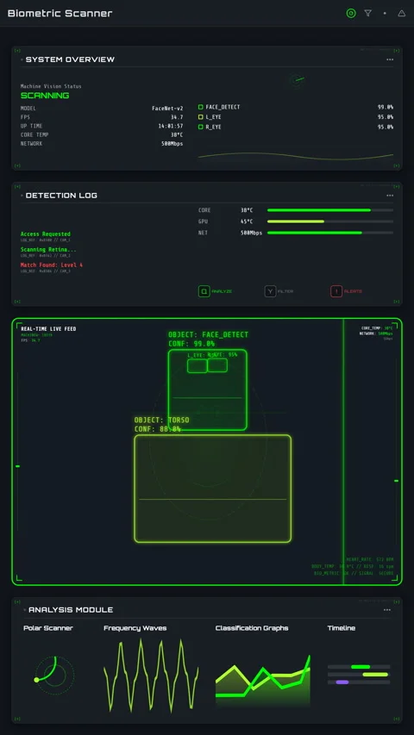Click the 14:01:57 up time value
Image resolution: width=414 pixels, height=735 pixels.
click(x=171, y=126)
